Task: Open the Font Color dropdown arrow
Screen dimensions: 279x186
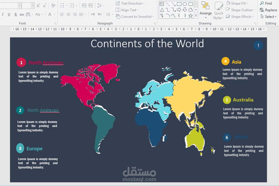Action: click(x=54, y=14)
